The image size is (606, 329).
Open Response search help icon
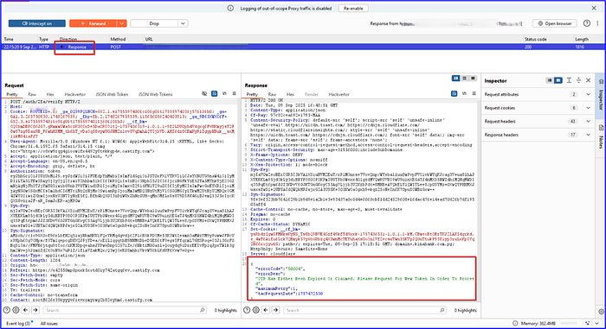(247, 310)
